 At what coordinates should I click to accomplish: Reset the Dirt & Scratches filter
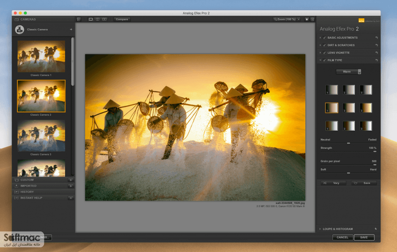(x=376, y=45)
